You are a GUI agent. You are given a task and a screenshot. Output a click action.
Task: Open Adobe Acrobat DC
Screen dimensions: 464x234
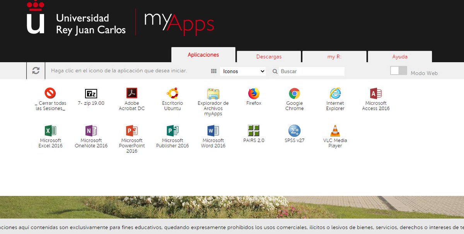point(132,93)
